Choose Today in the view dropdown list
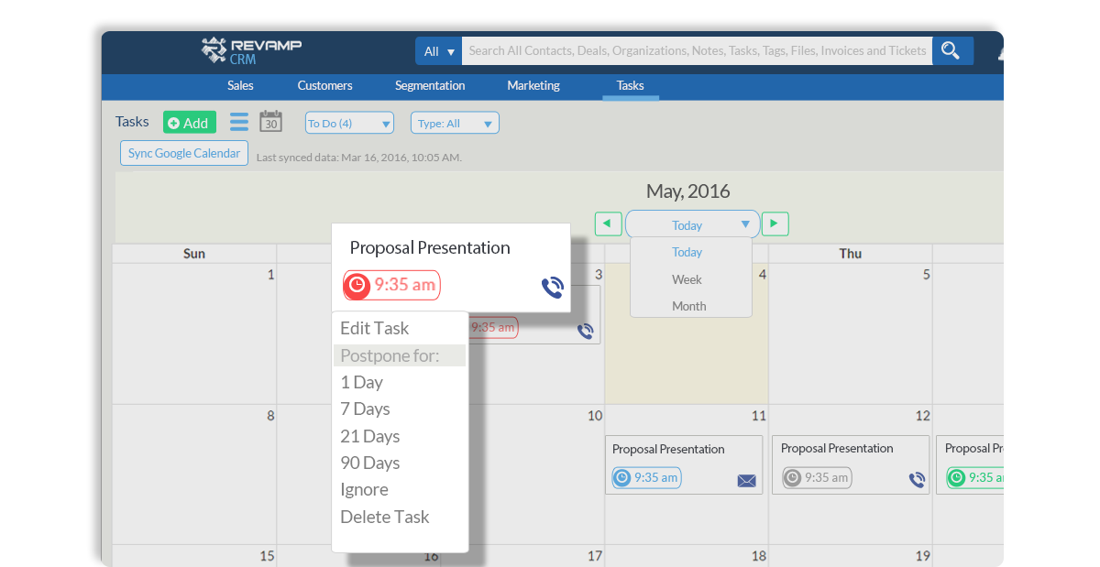Image resolution: width=1100 pixels, height=567 pixels. coord(687,252)
